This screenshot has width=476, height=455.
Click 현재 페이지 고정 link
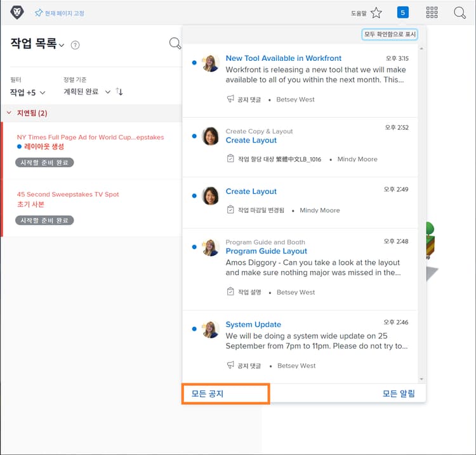coord(64,13)
